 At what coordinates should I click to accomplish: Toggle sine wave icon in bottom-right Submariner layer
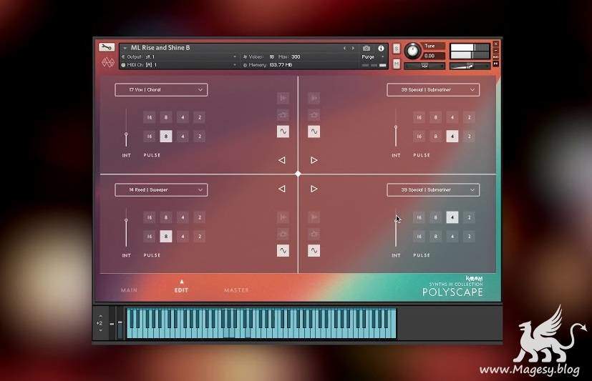[x=314, y=251]
